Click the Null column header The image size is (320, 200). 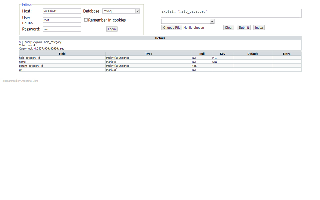pyautogui.click(x=202, y=54)
